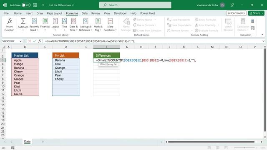This screenshot has height=150, width=267.
Task: Open the More Functions menu
Action: [x=110, y=25]
